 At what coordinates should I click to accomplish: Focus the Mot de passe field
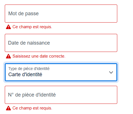[61, 14]
